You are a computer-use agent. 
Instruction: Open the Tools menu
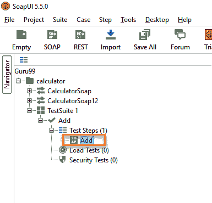[128, 20]
